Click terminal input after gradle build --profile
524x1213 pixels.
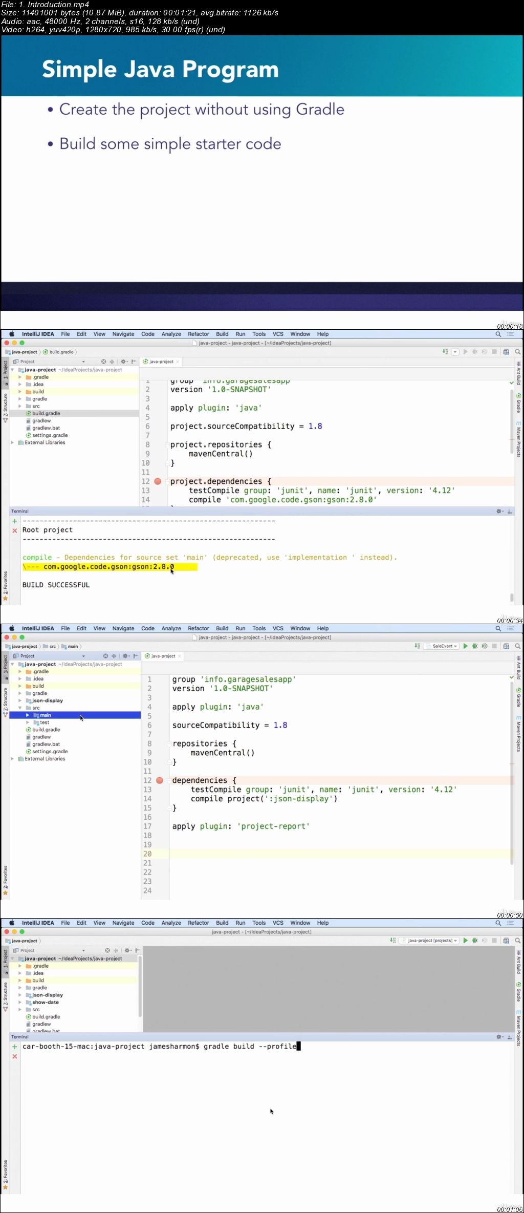tap(299, 1047)
